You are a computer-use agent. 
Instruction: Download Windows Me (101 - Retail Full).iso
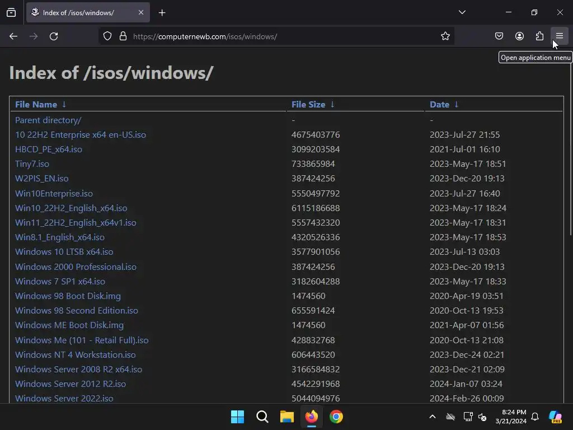click(82, 340)
